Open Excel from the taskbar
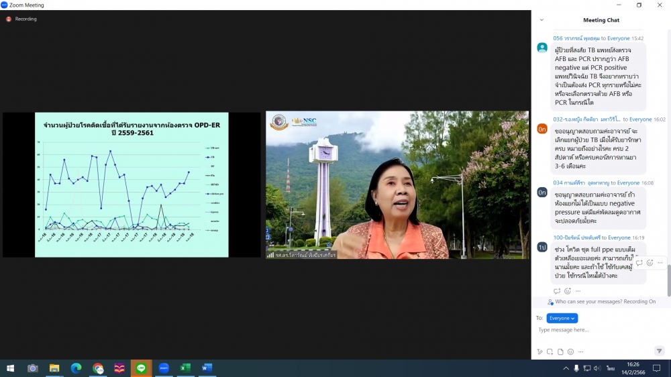Image resolution: width=671 pixels, height=377 pixels. (x=185, y=368)
